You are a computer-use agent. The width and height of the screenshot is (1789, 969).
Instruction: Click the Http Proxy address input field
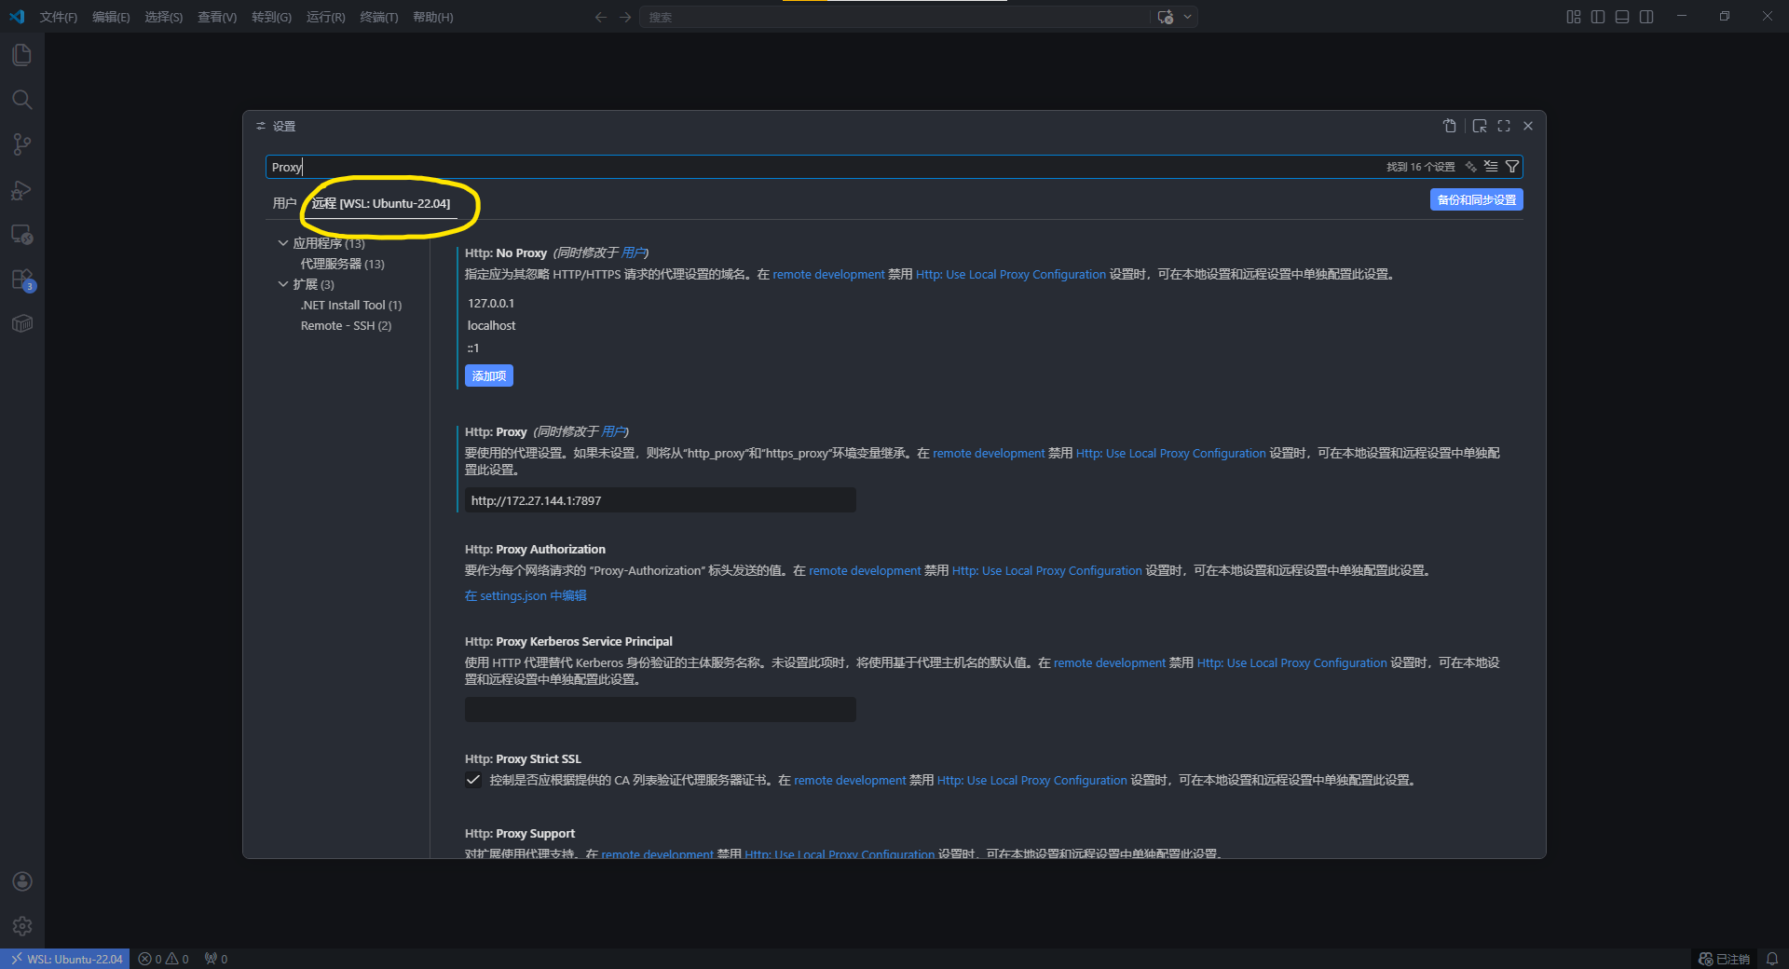660,500
